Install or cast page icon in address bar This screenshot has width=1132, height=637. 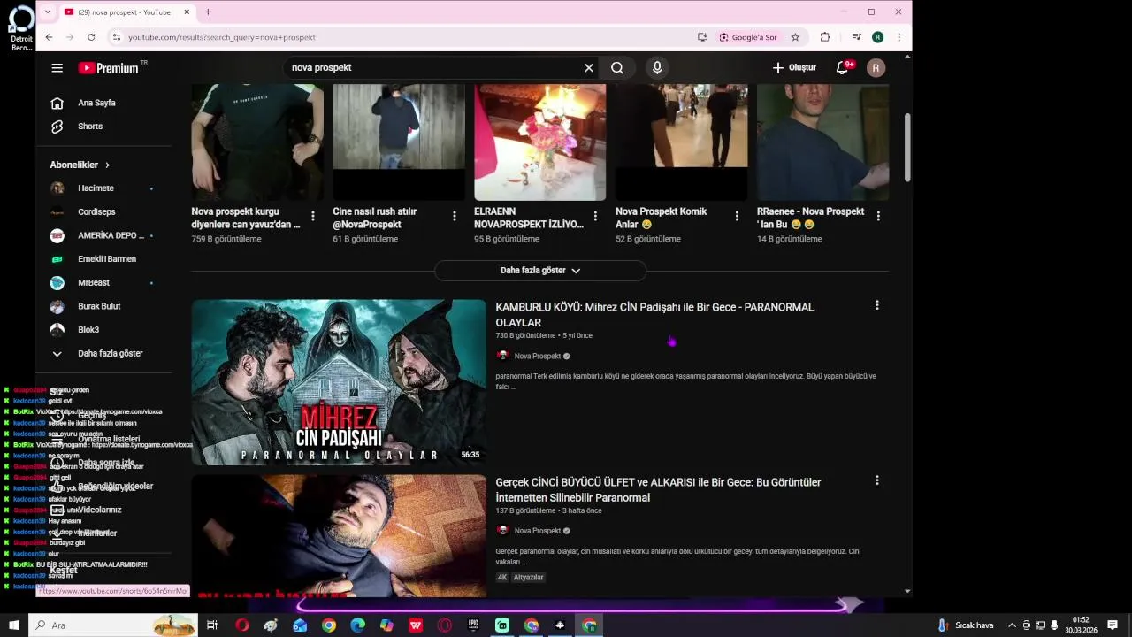point(702,37)
